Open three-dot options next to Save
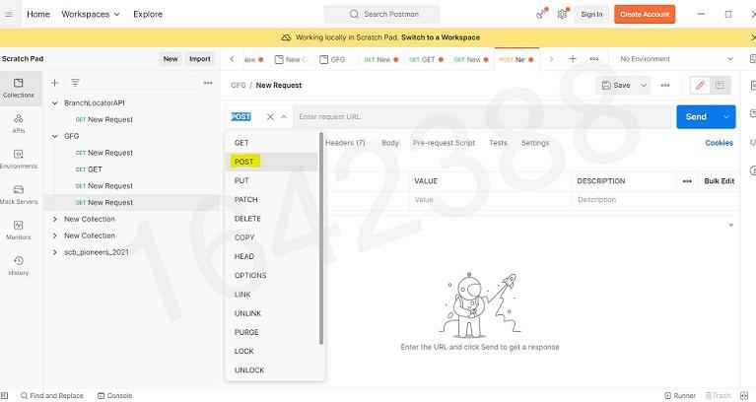 (665, 86)
